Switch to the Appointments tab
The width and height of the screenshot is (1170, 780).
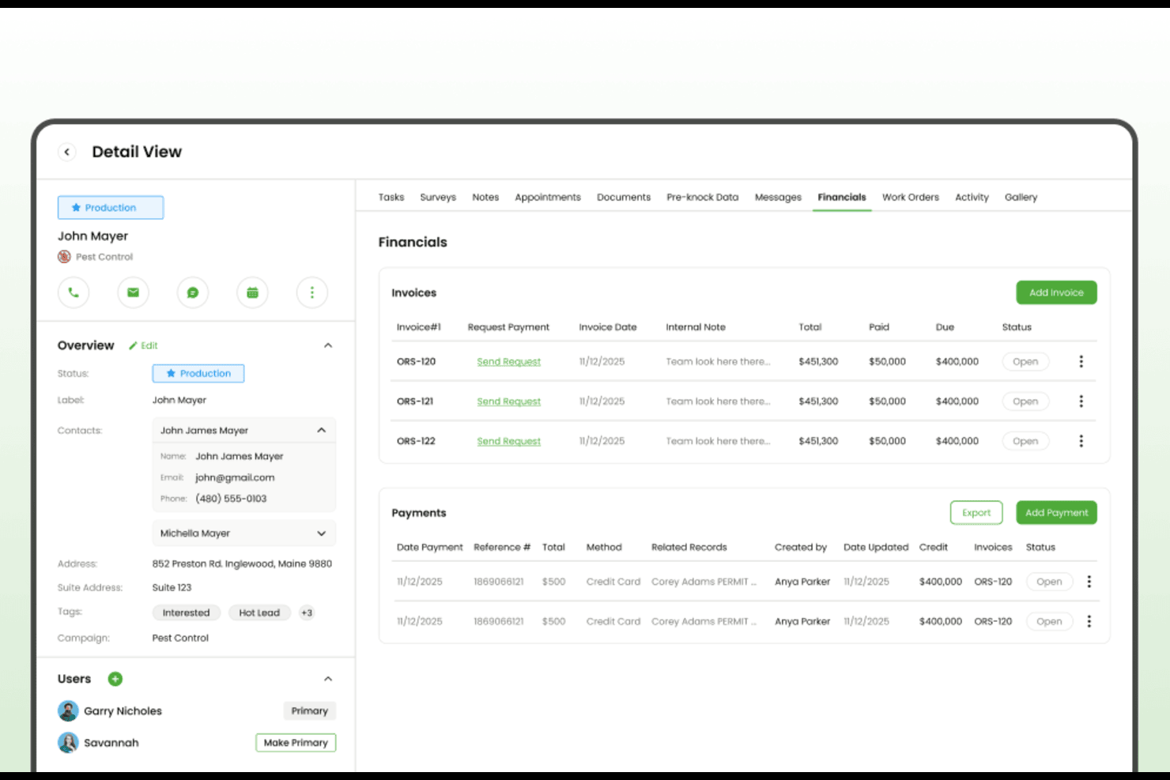pyautogui.click(x=548, y=198)
